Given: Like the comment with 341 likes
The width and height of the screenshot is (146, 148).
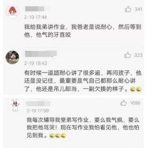Looking at the screenshot, I should click(128, 9).
